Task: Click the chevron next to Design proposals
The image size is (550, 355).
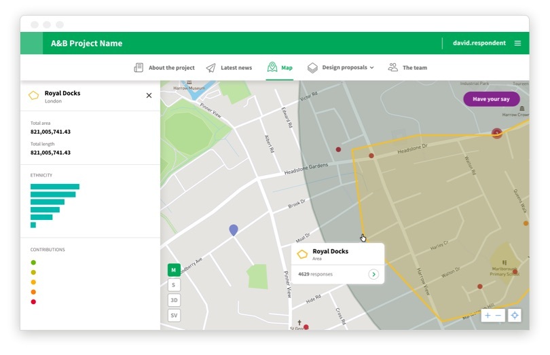Action: coord(371,68)
